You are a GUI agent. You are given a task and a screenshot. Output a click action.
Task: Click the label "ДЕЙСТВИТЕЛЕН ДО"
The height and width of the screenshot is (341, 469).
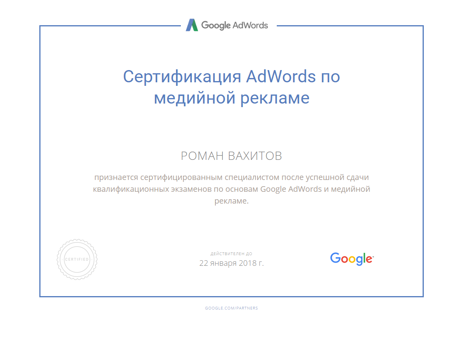pos(232,254)
